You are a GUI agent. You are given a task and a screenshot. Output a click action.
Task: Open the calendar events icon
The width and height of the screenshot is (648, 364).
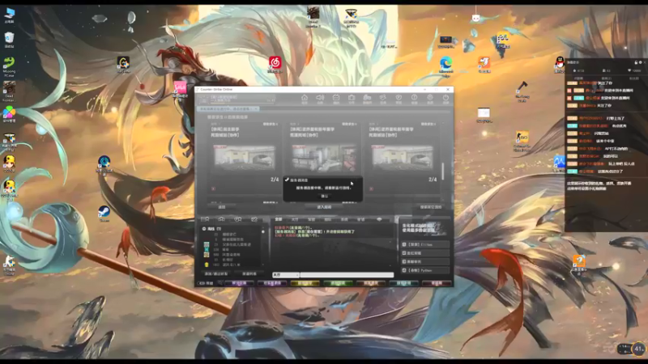coord(336,98)
